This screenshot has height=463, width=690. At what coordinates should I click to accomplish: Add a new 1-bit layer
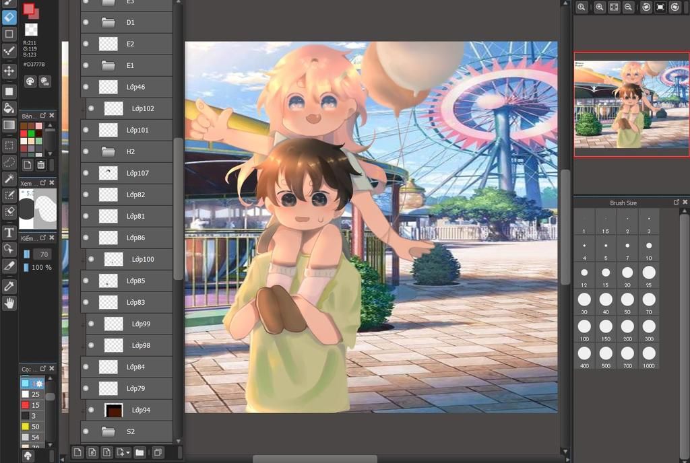point(106,452)
